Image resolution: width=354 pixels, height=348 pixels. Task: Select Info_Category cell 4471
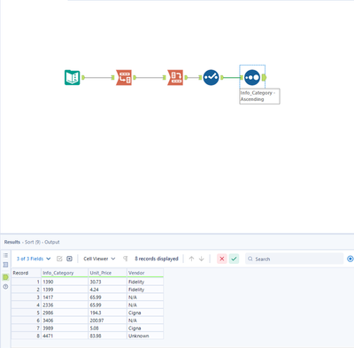(65, 336)
